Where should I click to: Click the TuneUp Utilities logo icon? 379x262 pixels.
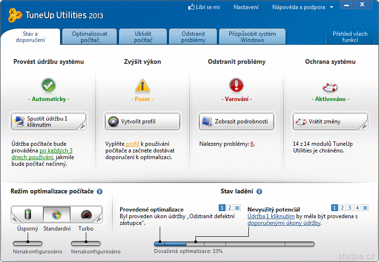point(15,15)
